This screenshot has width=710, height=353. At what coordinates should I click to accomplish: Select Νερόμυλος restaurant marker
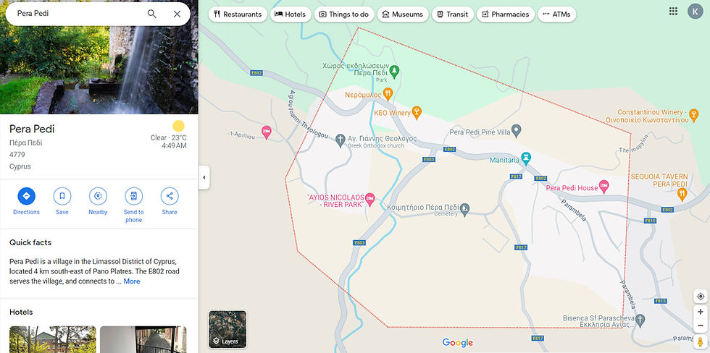click(x=388, y=94)
